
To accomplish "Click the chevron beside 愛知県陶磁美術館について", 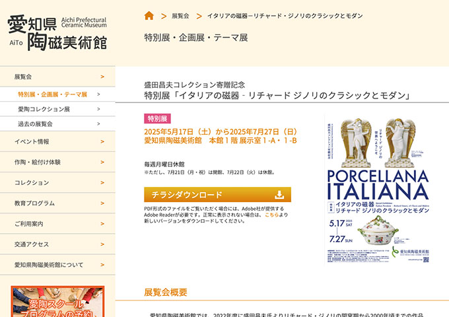I will [x=102, y=265].
